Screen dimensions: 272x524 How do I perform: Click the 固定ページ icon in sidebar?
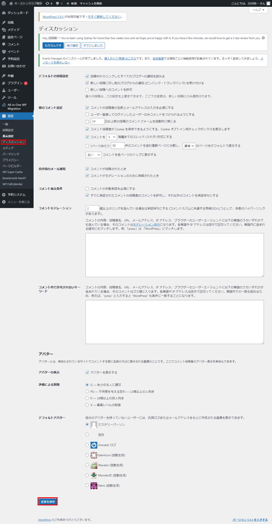click(x=4, y=37)
